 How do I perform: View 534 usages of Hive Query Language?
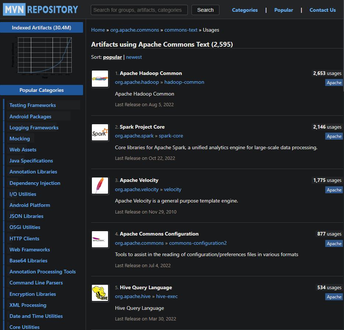point(329,287)
